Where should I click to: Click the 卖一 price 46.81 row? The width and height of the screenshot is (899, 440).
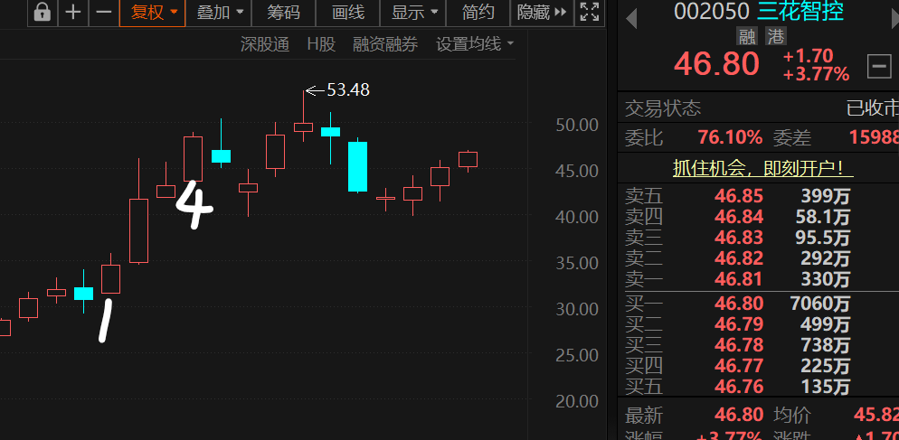739,279
